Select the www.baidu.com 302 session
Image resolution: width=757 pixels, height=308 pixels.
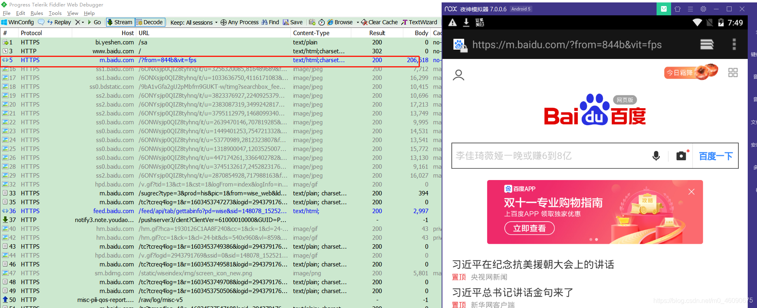(221, 51)
